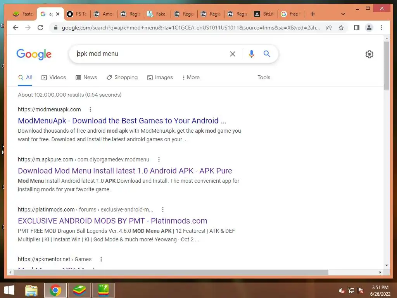Switch to the PS Te browser tab
The height and width of the screenshot is (298, 397).
coord(77,14)
